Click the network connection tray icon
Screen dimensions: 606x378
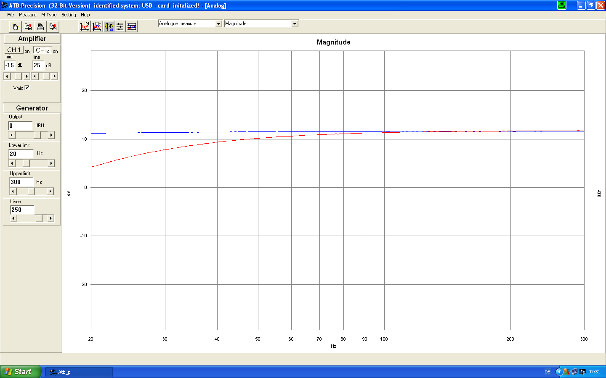tap(574, 372)
